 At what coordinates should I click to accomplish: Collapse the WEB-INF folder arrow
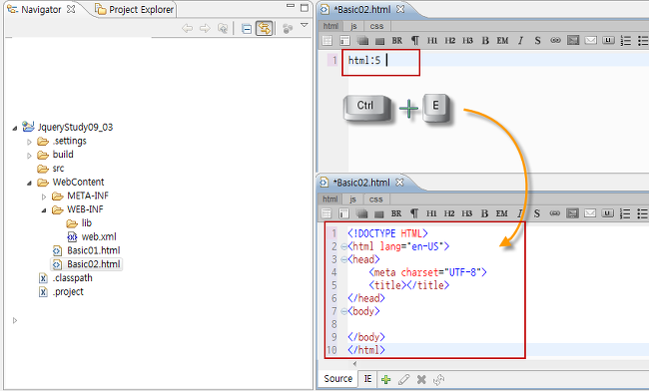tap(44, 210)
